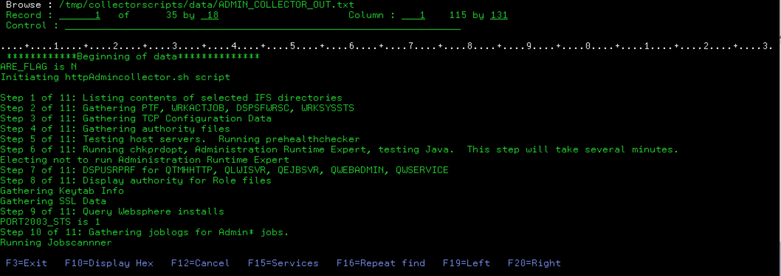Select the Step 1 of 11 line
The width and height of the screenshot is (781, 276).
point(171,98)
